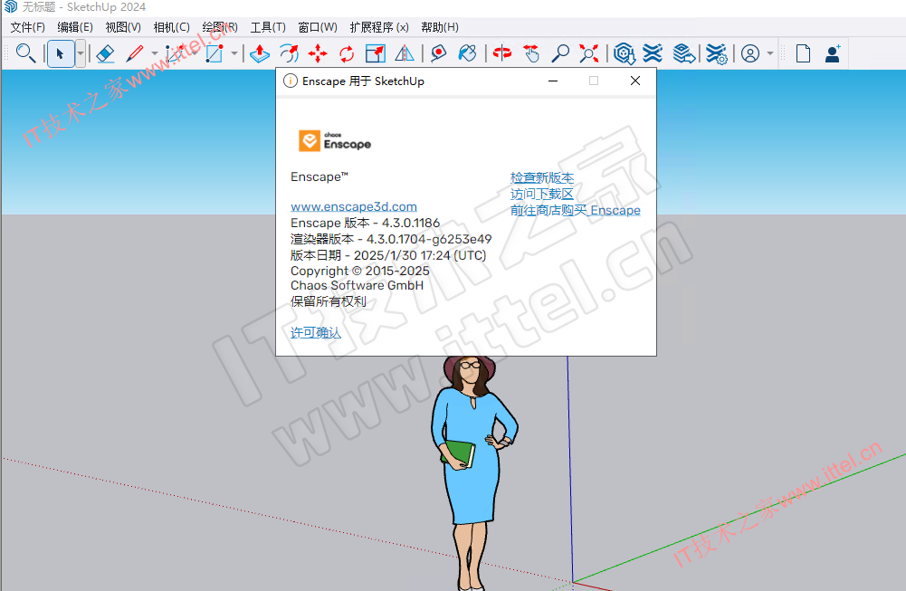The image size is (906, 591).
Task: Open the 文件(F) menu
Action: (x=28, y=27)
